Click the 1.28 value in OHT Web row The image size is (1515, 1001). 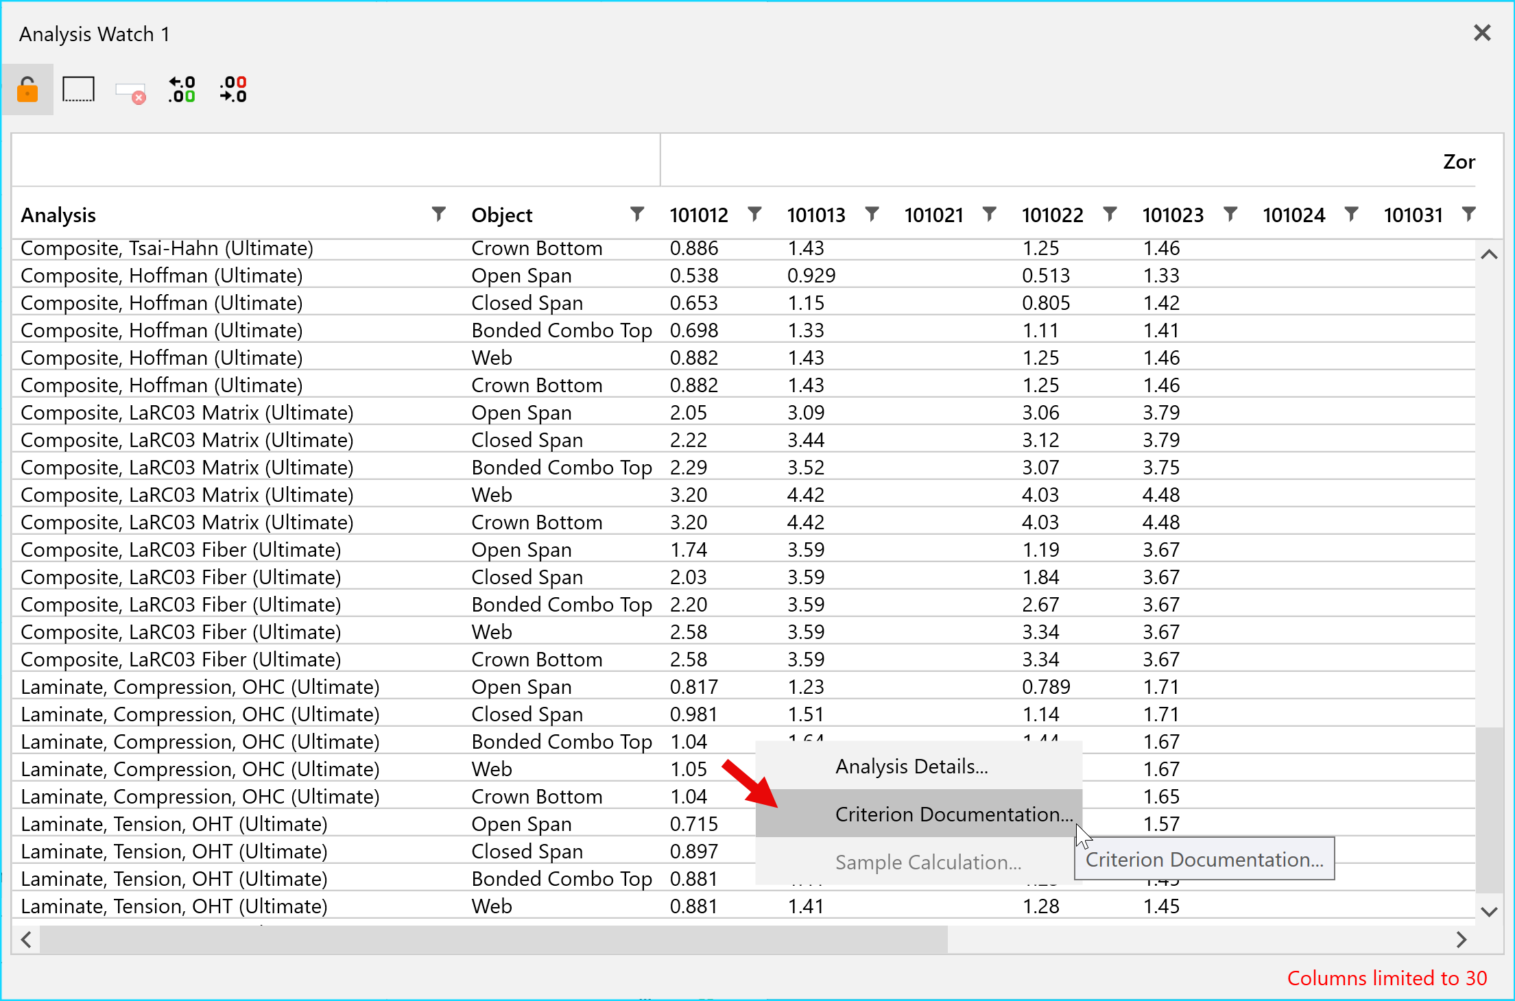[x=1040, y=906]
